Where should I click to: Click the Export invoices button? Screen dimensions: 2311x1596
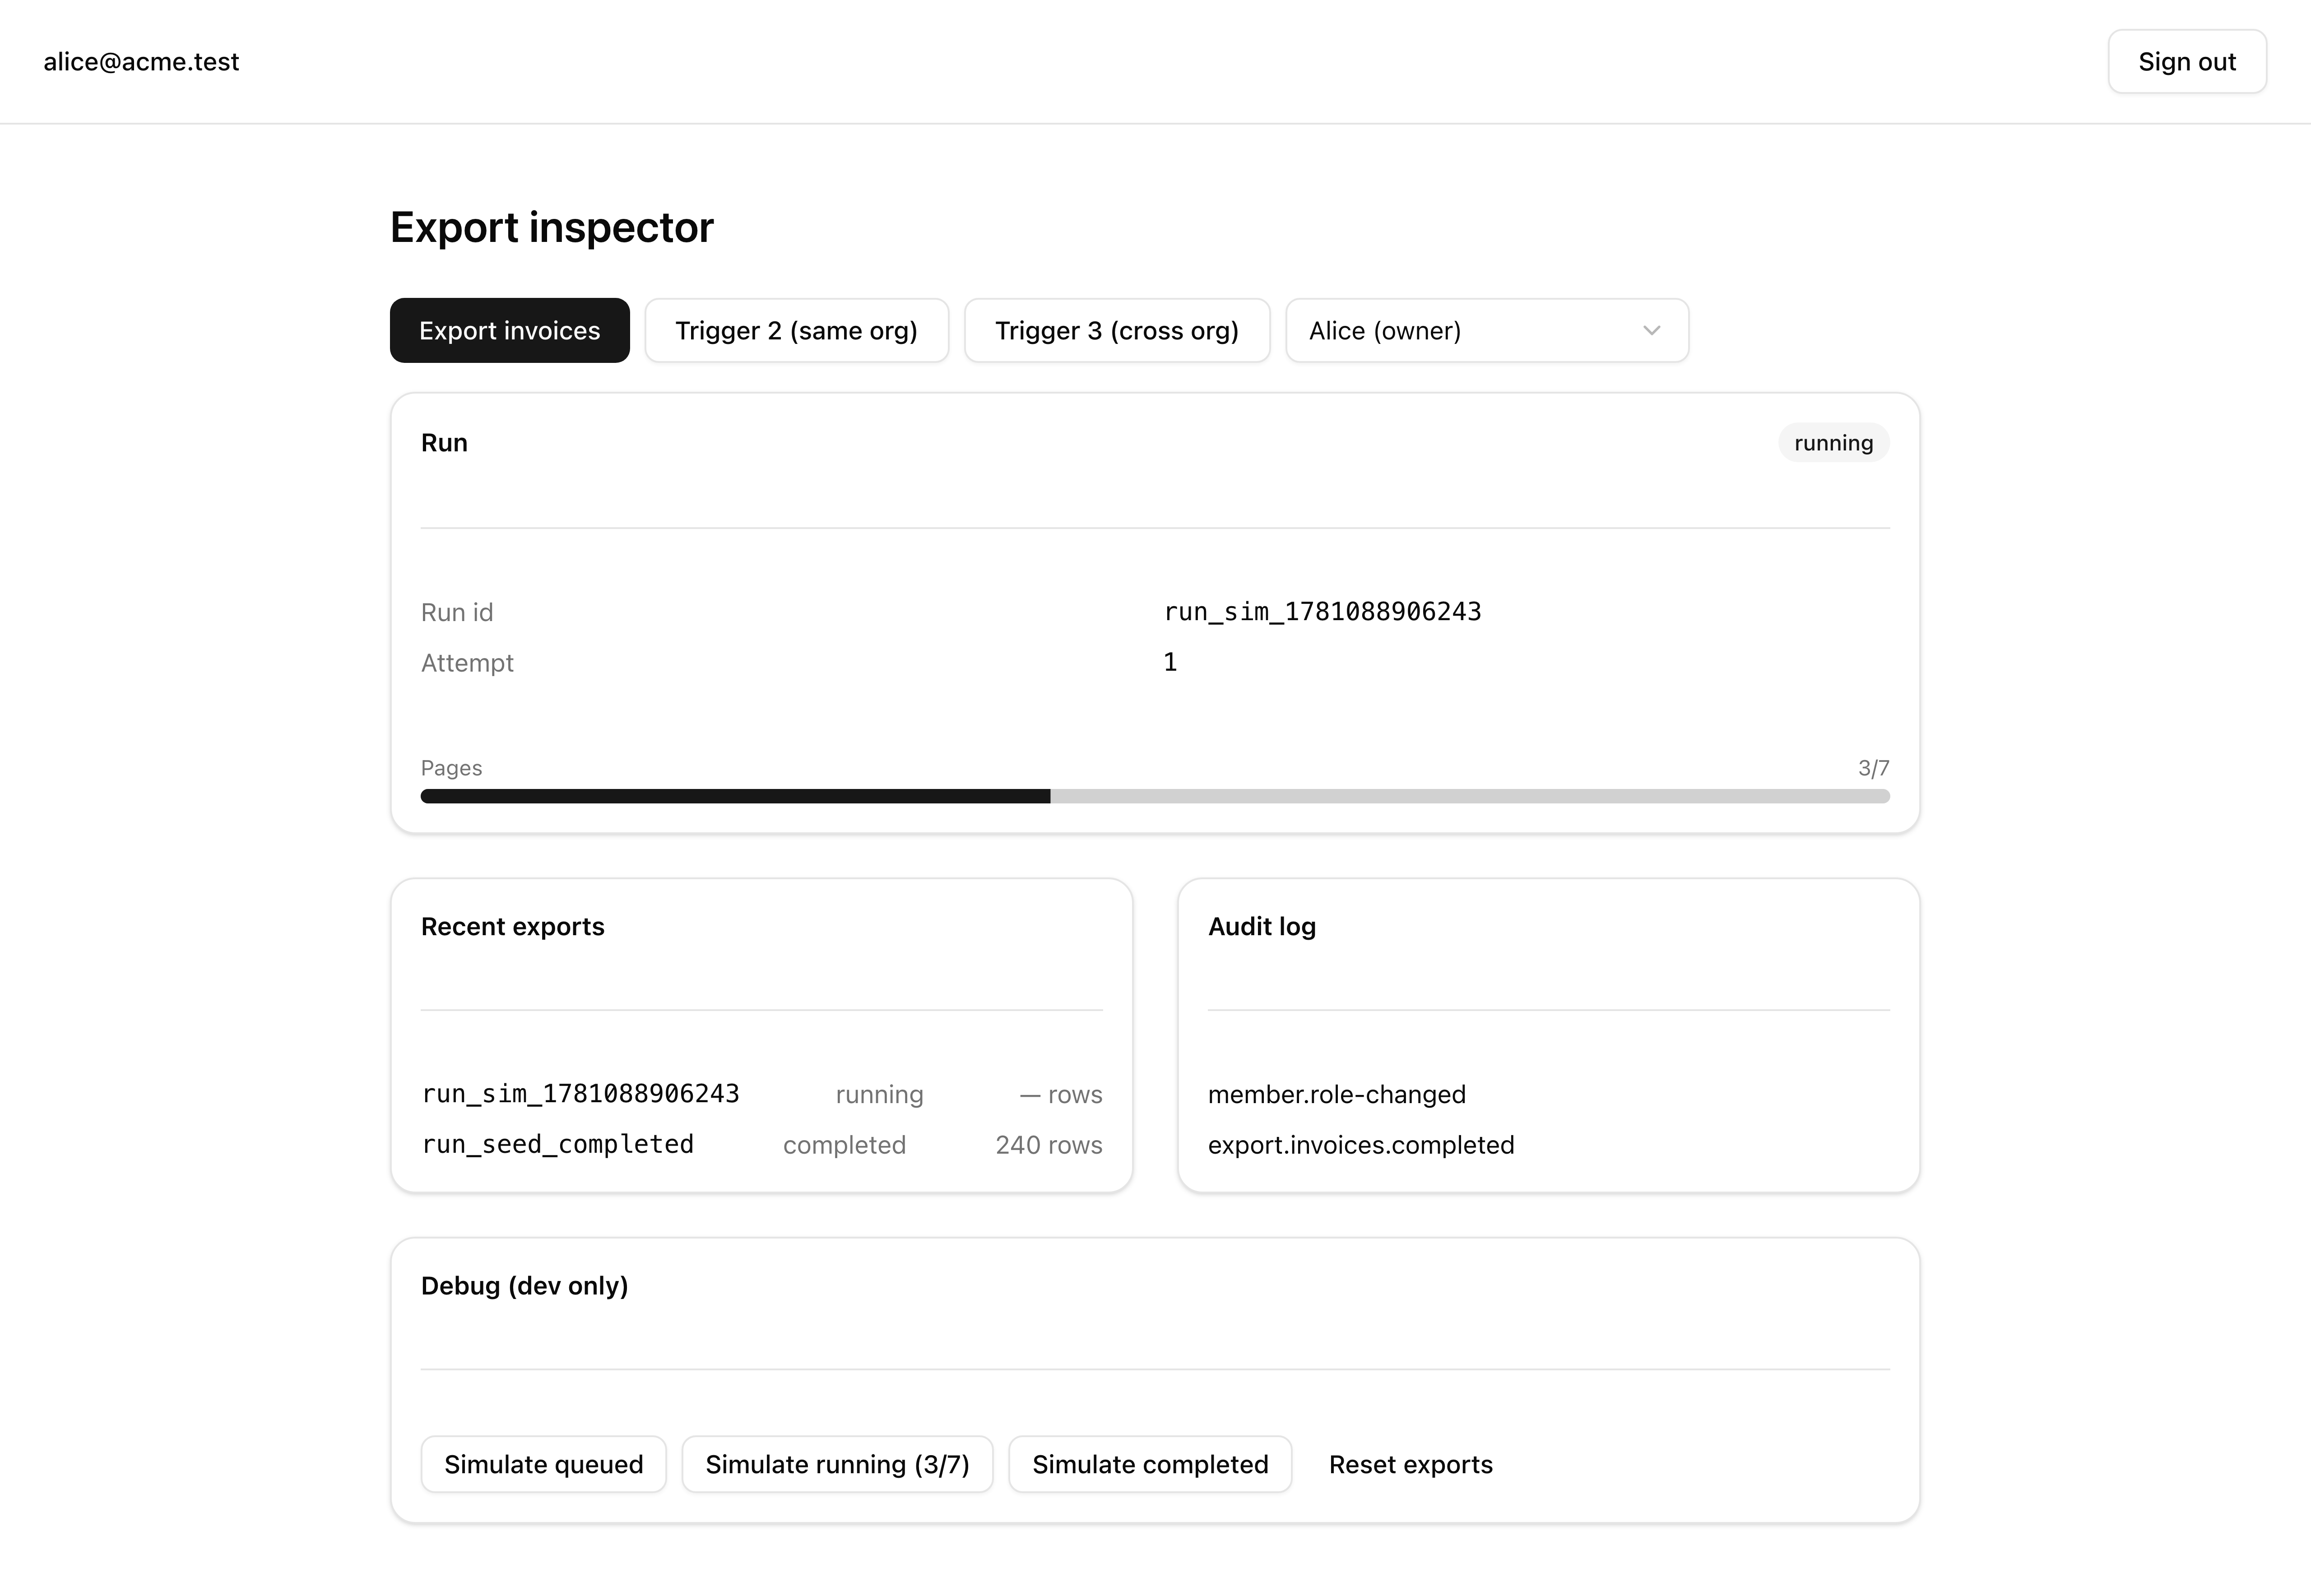tap(509, 330)
